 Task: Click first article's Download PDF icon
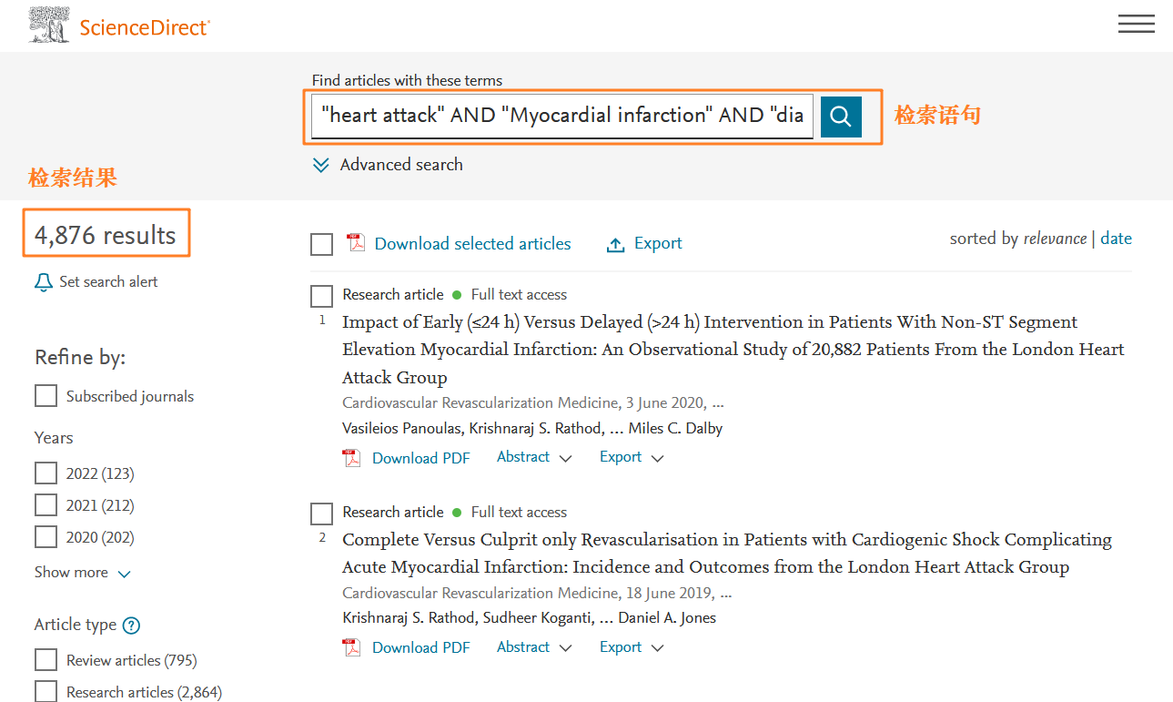(x=351, y=458)
